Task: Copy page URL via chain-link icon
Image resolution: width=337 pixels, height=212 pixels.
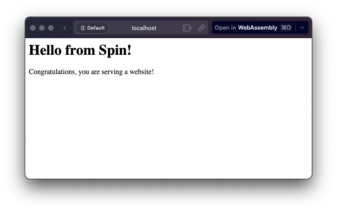Action: 202,28
